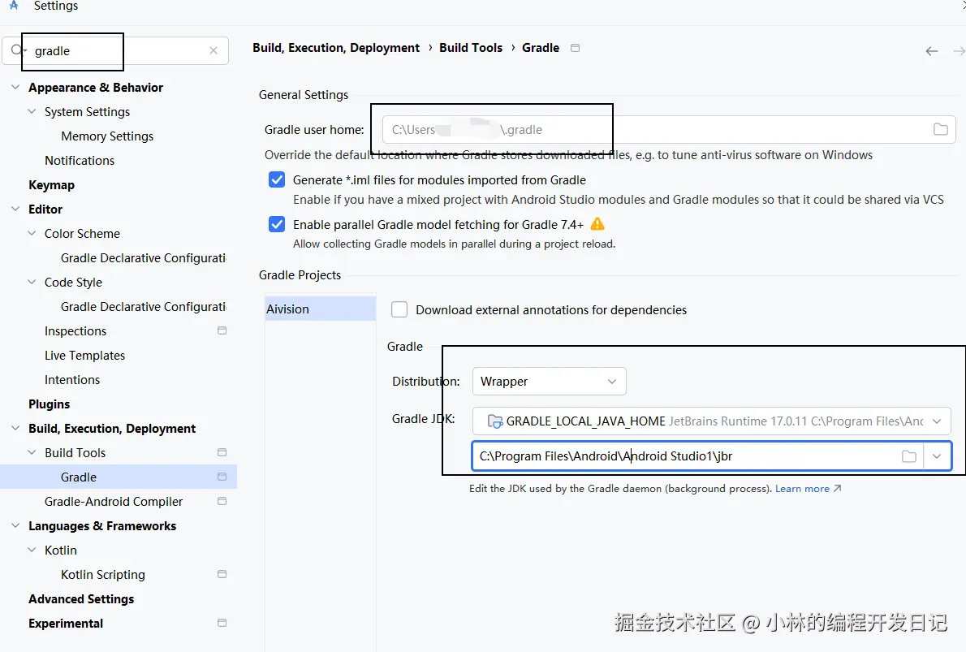
Task: Collapse Languages & Frameworks section
Action: 15,525
